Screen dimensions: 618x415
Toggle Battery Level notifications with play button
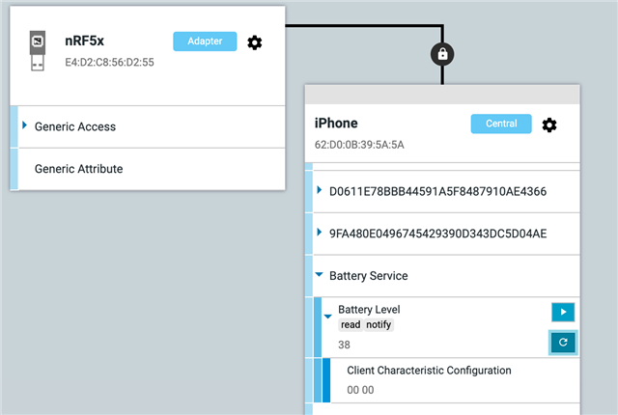click(x=563, y=312)
